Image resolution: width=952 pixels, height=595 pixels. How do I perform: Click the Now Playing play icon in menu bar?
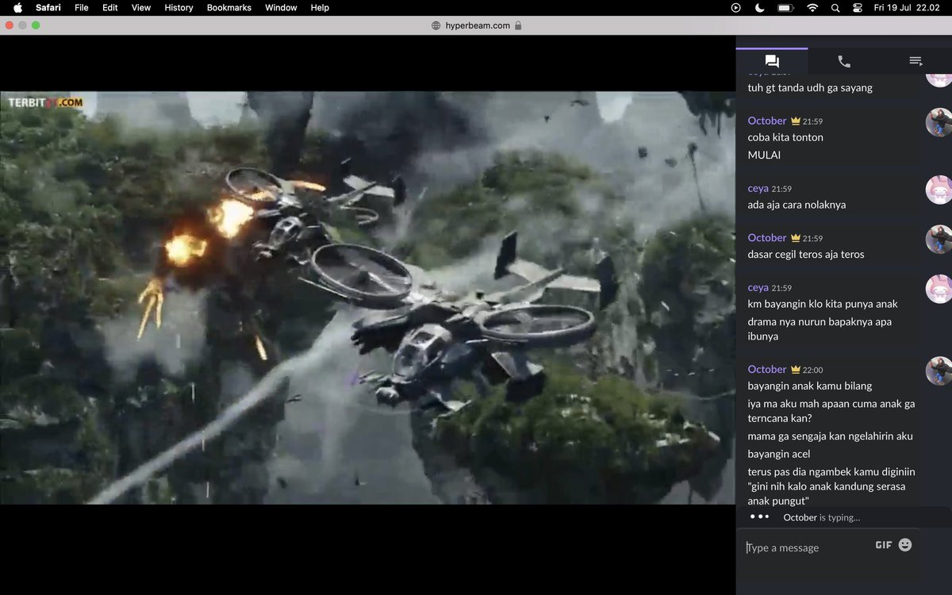pyautogui.click(x=736, y=7)
